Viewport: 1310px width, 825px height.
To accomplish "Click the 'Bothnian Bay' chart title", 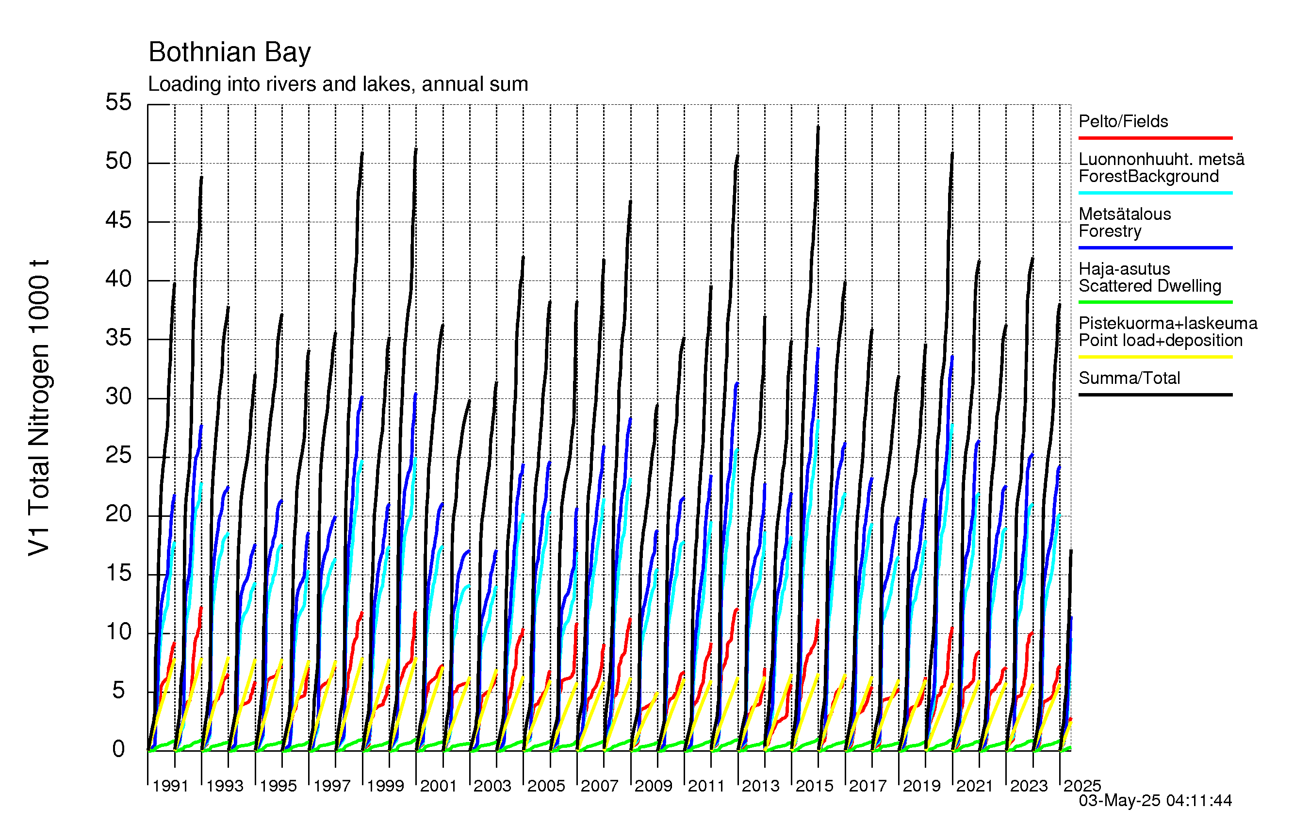I will (229, 53).
